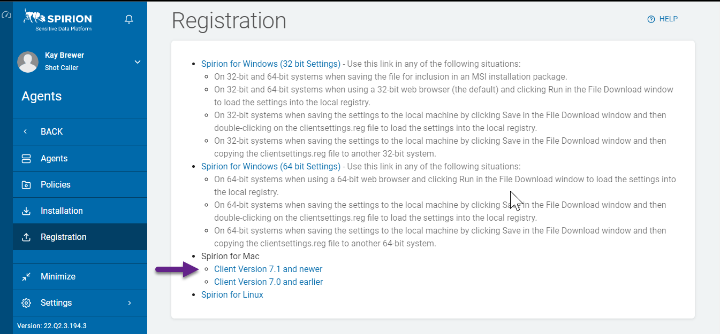Screen dimensions: 720x334
Task: Click the Settings gear icon
Action: click(x=26, y=303)
